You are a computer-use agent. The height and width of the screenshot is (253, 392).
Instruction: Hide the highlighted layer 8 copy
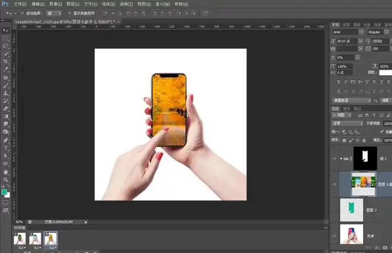[334, 184]
